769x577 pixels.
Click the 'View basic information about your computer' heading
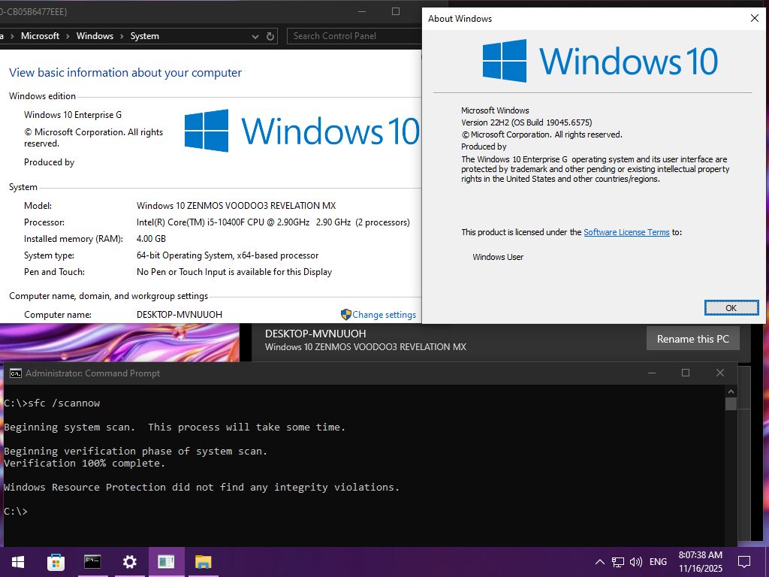125,73
